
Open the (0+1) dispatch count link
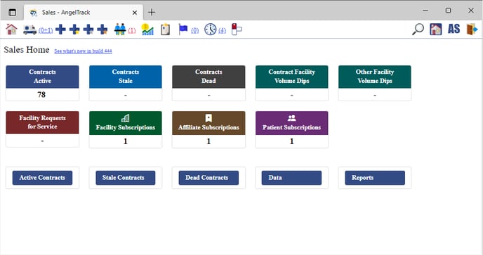click(46, 30)
